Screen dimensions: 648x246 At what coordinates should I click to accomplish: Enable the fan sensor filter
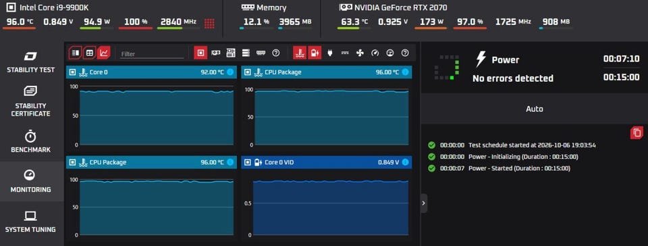pos(360,53)
